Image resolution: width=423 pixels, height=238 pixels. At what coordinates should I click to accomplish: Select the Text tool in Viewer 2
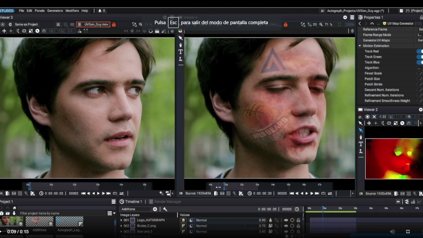click(361, 144)
